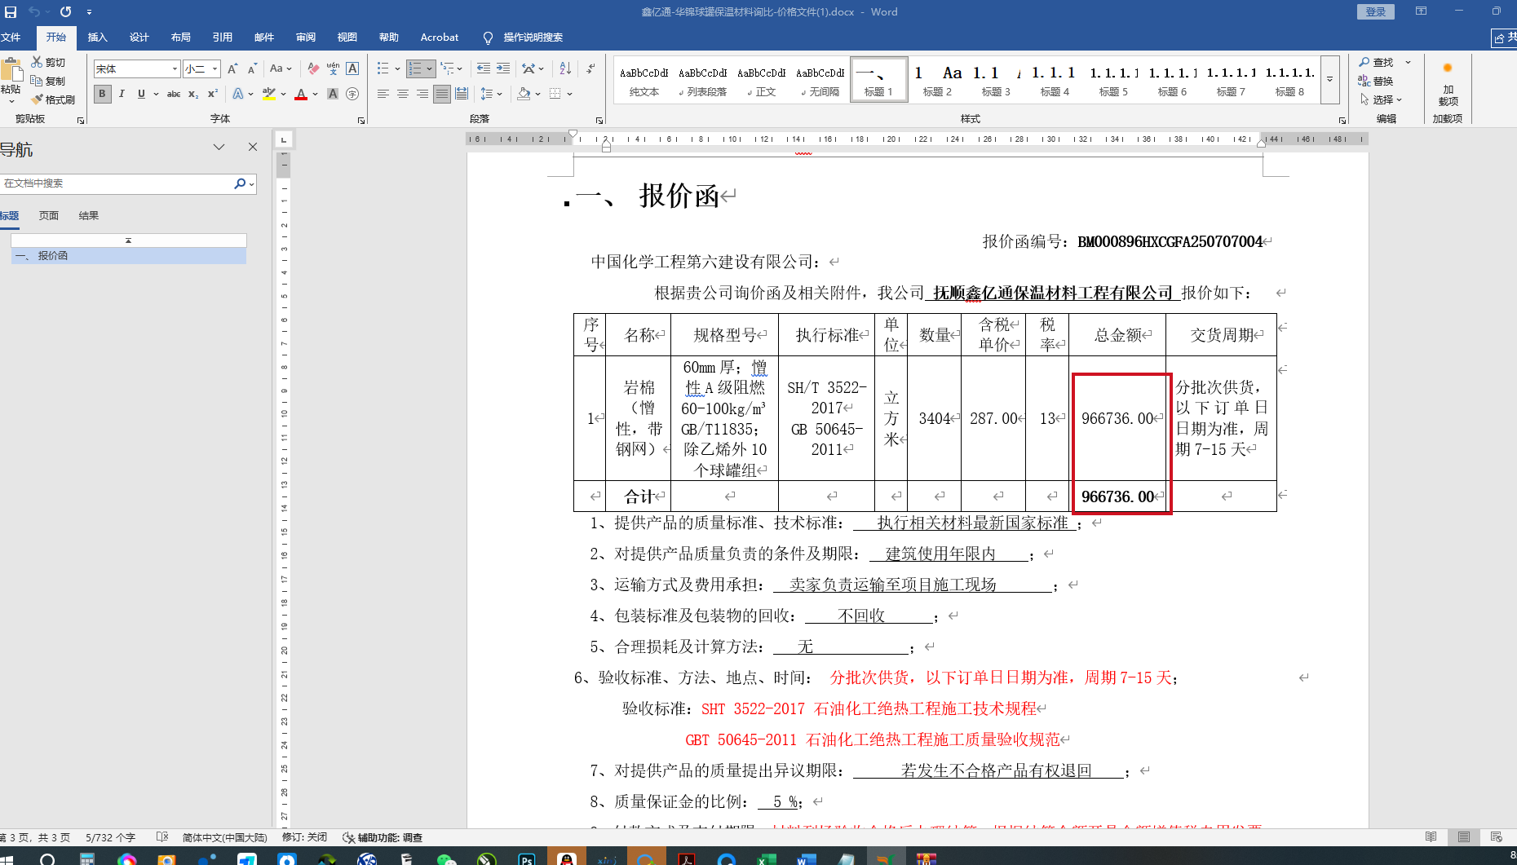
Task: Close the navigation pane
Action: pyautogui.click(x=253, y=147)
